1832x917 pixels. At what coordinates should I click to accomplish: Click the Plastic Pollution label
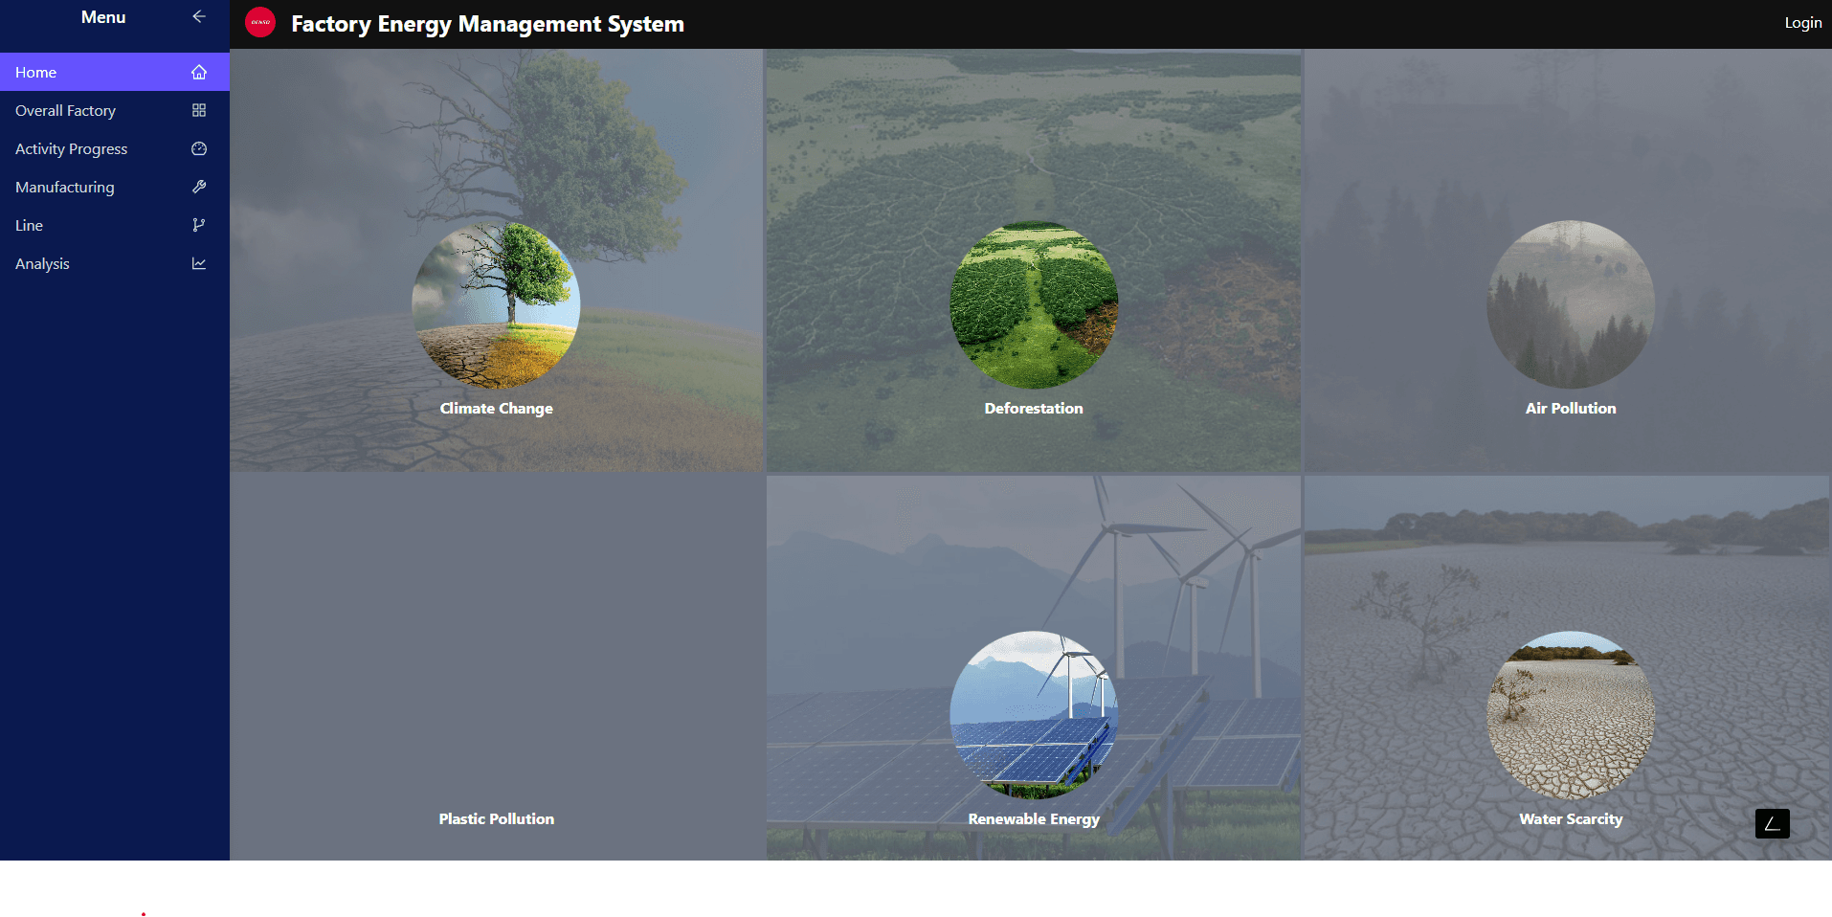click(x=496, y=818)
